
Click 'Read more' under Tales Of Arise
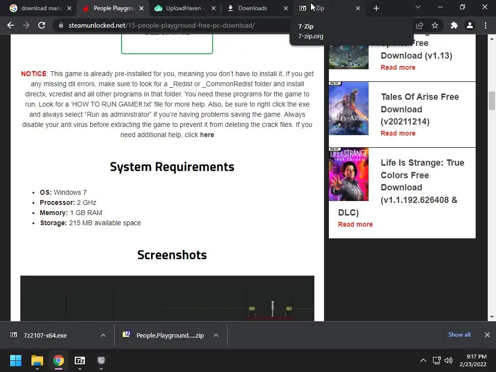(398, 133)
